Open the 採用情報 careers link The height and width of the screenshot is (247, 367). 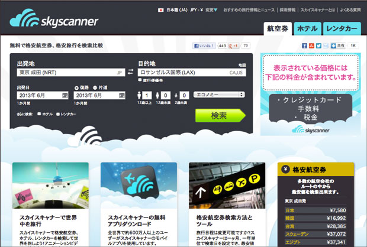click(288, 10)
